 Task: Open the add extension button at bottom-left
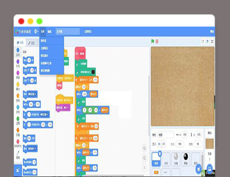(18, 171)
